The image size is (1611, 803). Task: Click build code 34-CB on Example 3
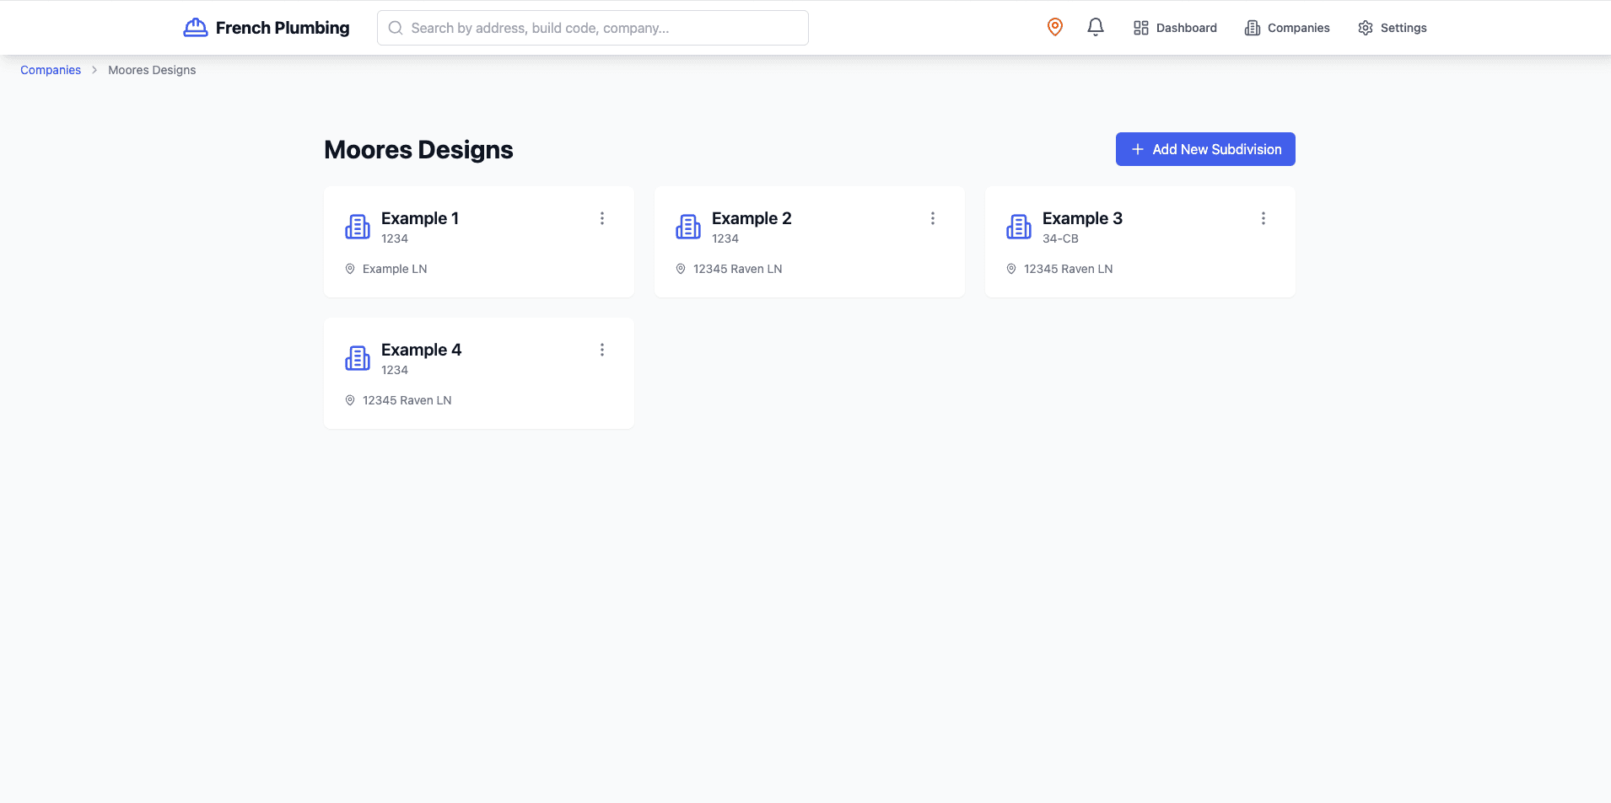(x=1060, y=238)
